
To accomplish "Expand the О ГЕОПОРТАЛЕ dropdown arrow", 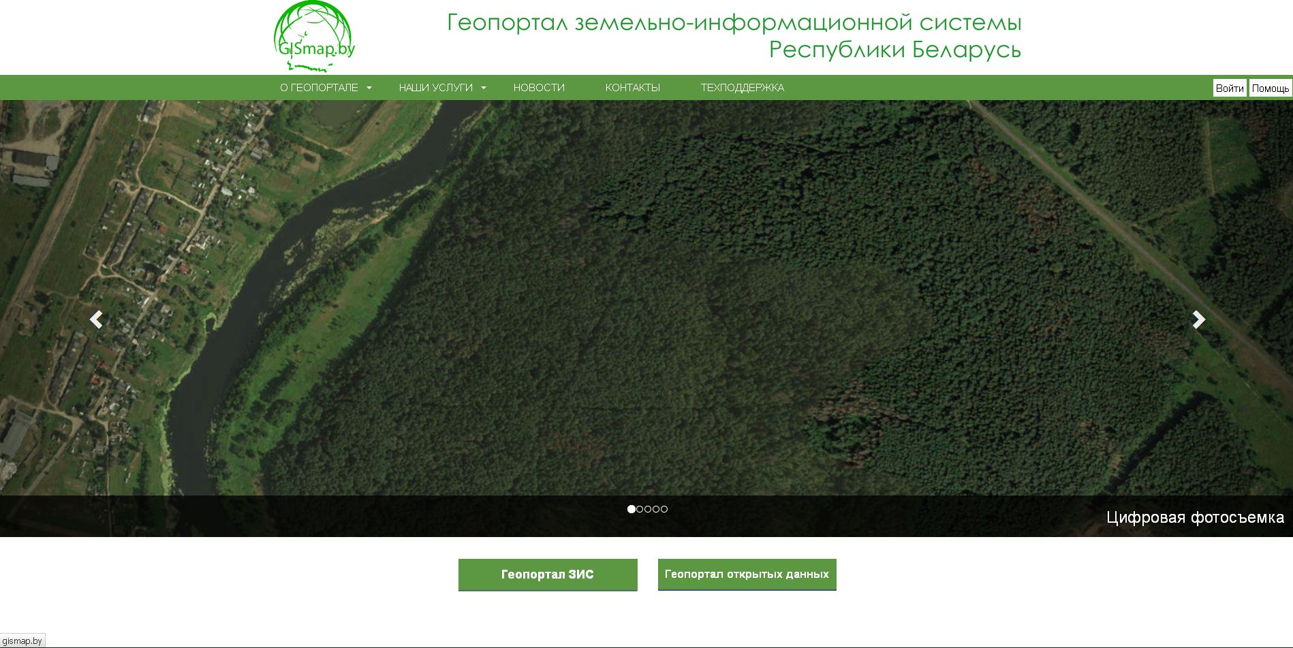I will [x=369, y=88].
